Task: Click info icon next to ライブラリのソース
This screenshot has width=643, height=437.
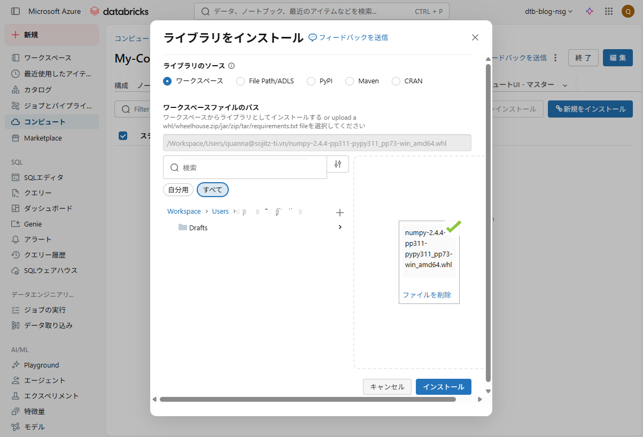Action: (231, 66)
